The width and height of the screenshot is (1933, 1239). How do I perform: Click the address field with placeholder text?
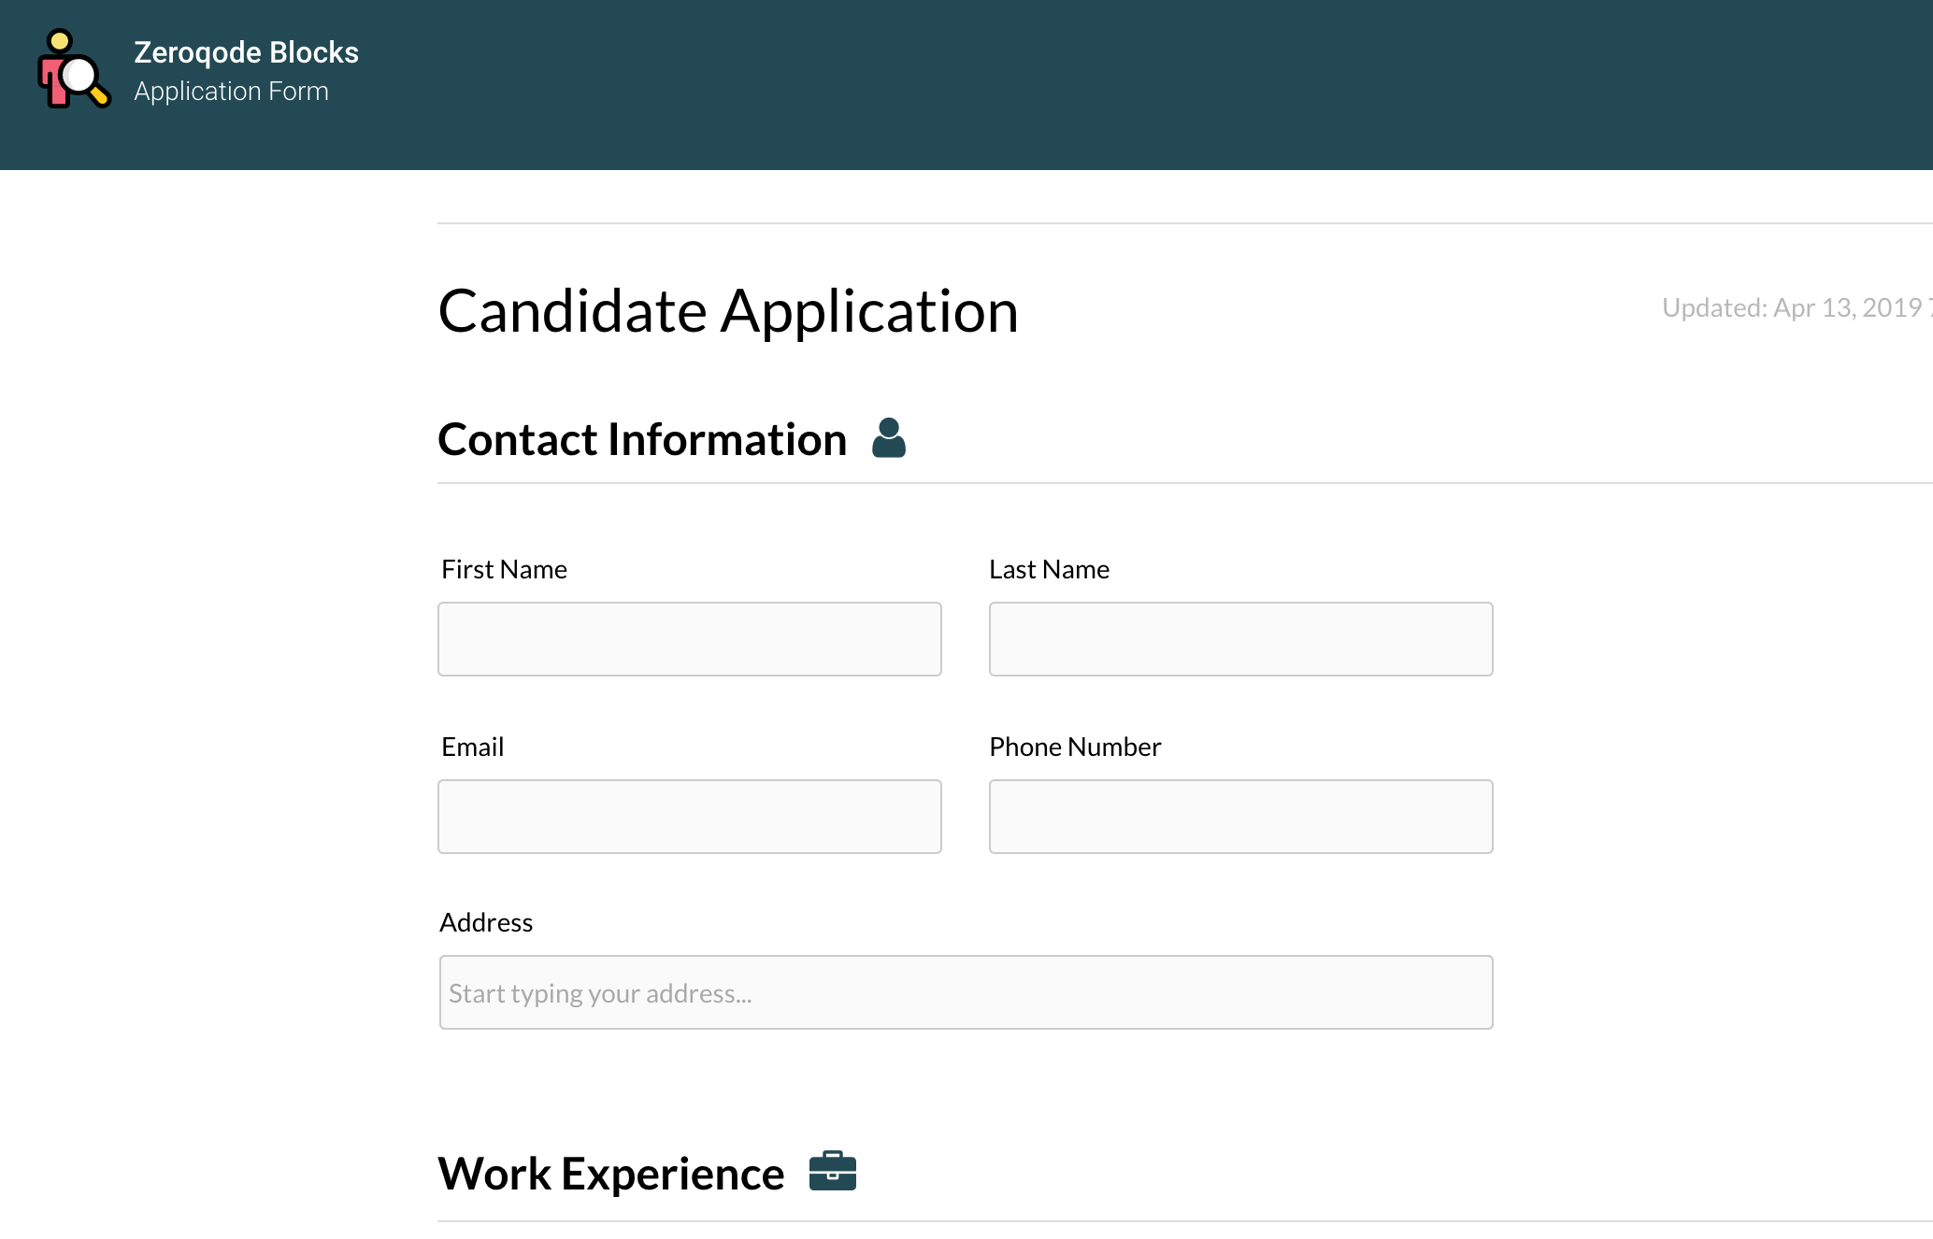966,991
